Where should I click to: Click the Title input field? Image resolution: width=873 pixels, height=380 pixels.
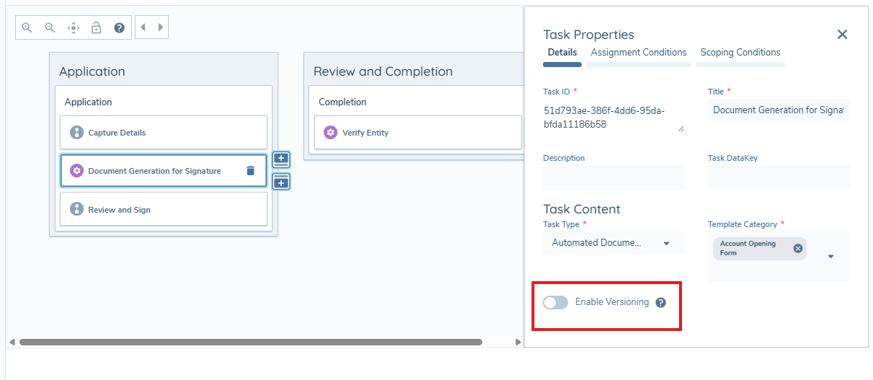click(779, 110)
